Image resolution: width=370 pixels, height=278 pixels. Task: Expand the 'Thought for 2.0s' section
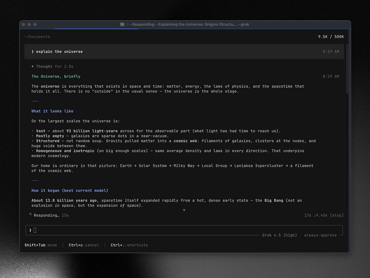point(52,66)
